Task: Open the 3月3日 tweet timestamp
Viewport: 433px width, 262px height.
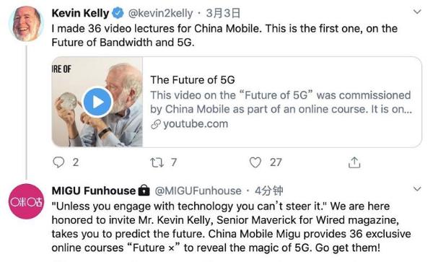Action: [x=223, y=13]
